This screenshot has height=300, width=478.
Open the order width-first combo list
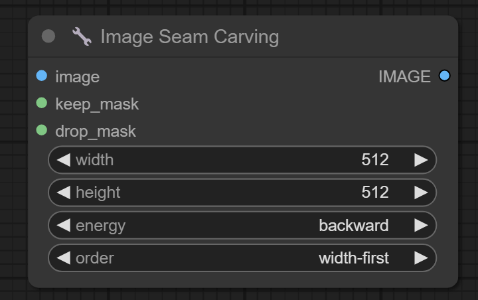point(353,258)
